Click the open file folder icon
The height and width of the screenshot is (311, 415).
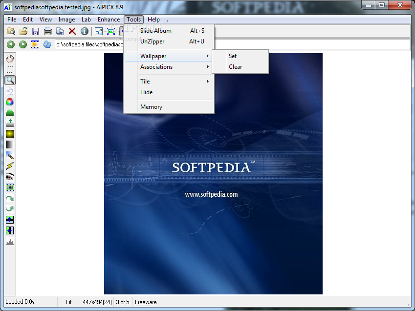23,31
